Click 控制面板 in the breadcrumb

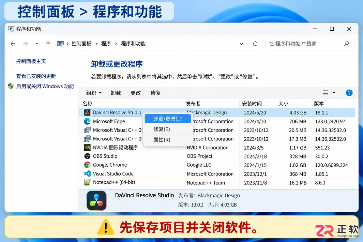(81, 44)
